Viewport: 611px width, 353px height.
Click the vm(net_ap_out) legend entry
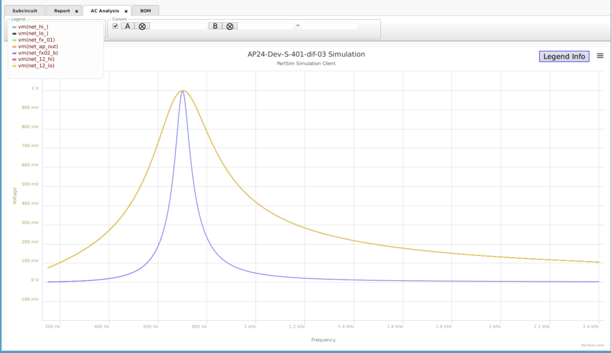(38, 46)
